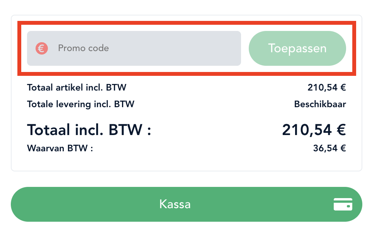Click the 36,54 € VAT amount
This screenshot has height=243, width=377.
tap(329, 148)
